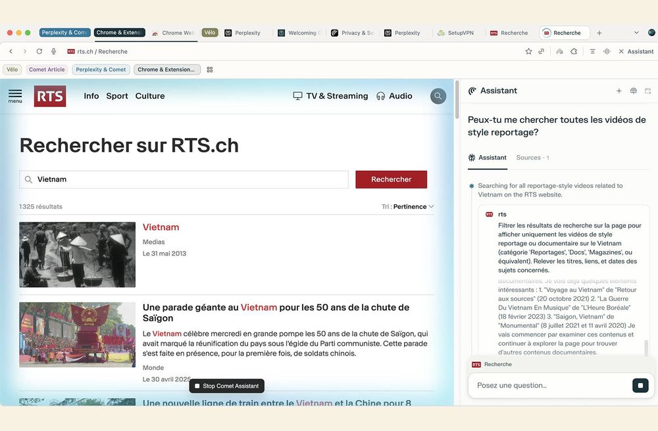Select the Chrome & Extensions tab group
This screenshot has width=658, height=431.
click(x=119, y=32)
